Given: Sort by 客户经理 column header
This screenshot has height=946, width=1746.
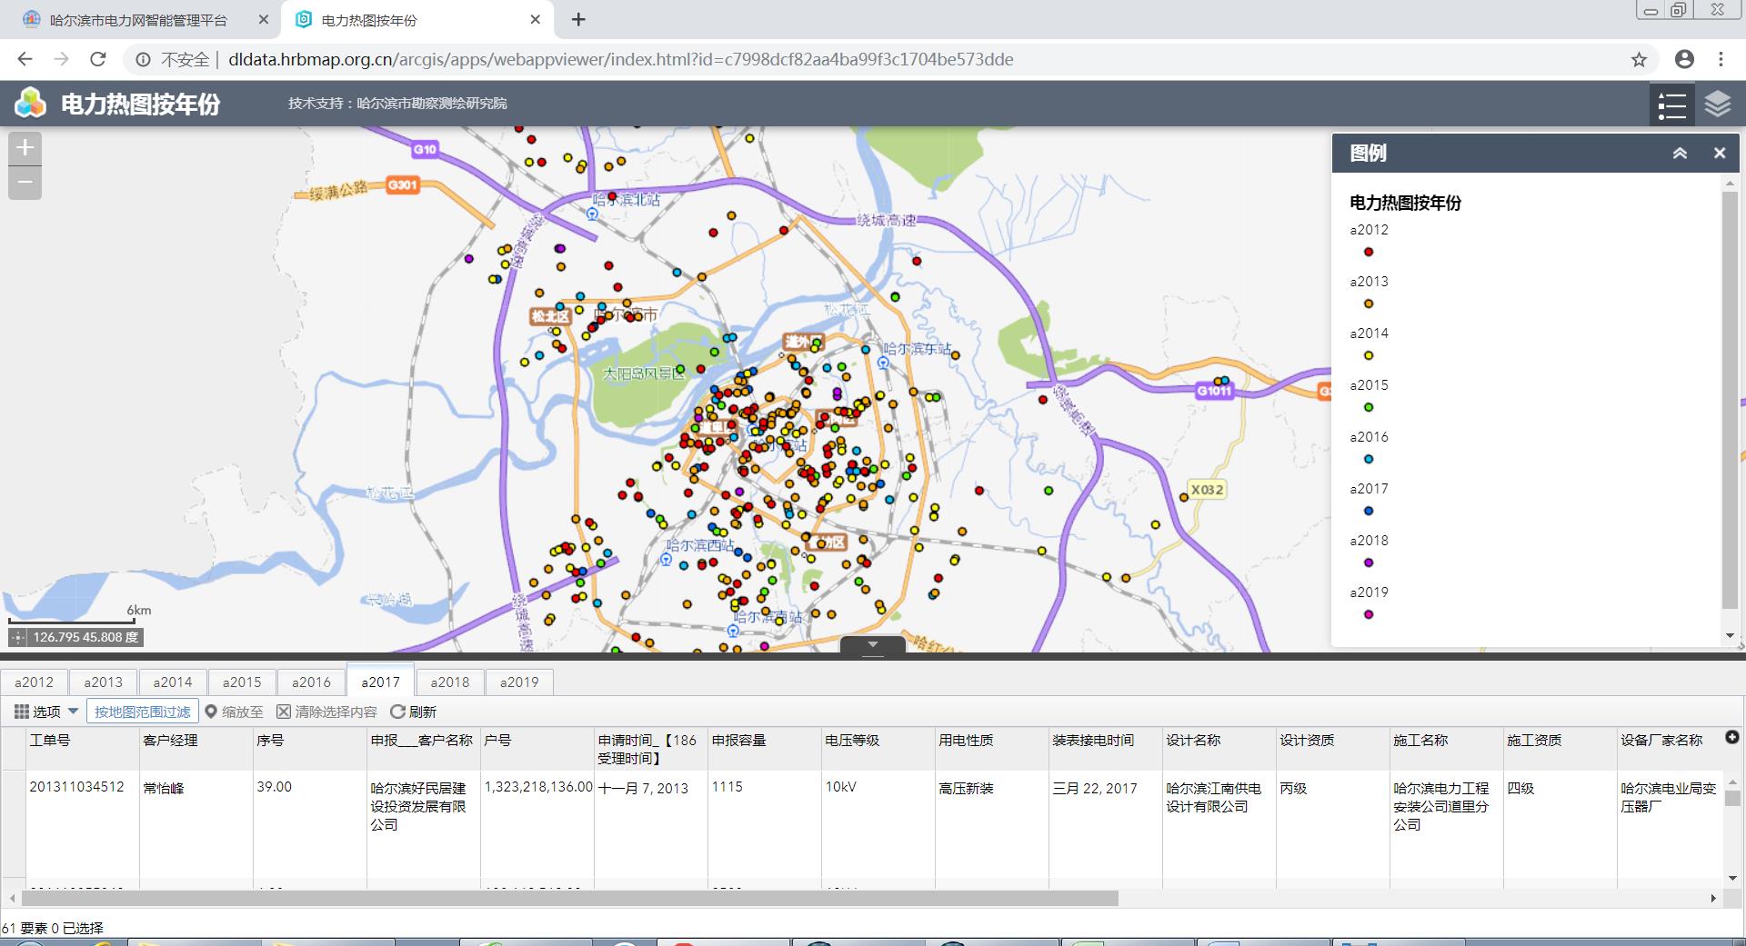Looking at the screenshot, I should pos(196,749).
